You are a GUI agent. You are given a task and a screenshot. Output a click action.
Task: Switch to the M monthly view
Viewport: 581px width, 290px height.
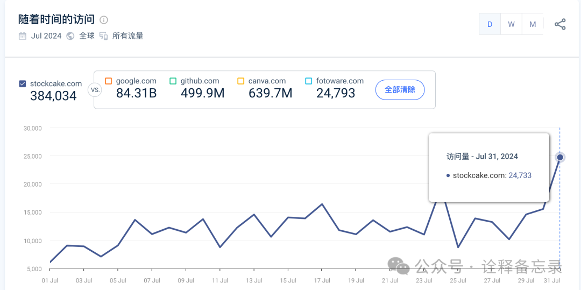[533, 24]
